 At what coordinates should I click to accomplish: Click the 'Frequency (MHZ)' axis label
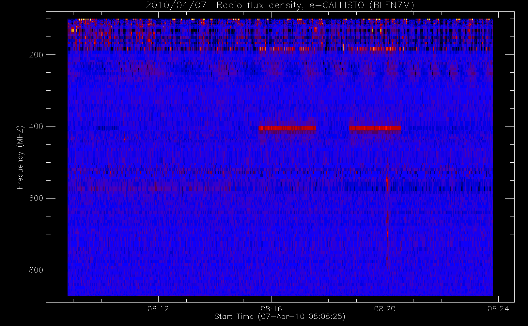(x=20, y=157)
